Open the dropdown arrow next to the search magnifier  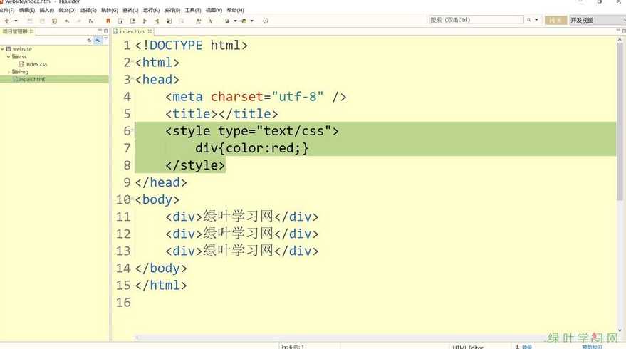(x=536, y=19)
